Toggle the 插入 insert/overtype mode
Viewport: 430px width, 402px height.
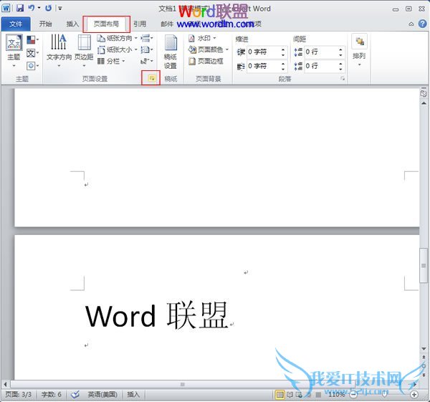133,395
